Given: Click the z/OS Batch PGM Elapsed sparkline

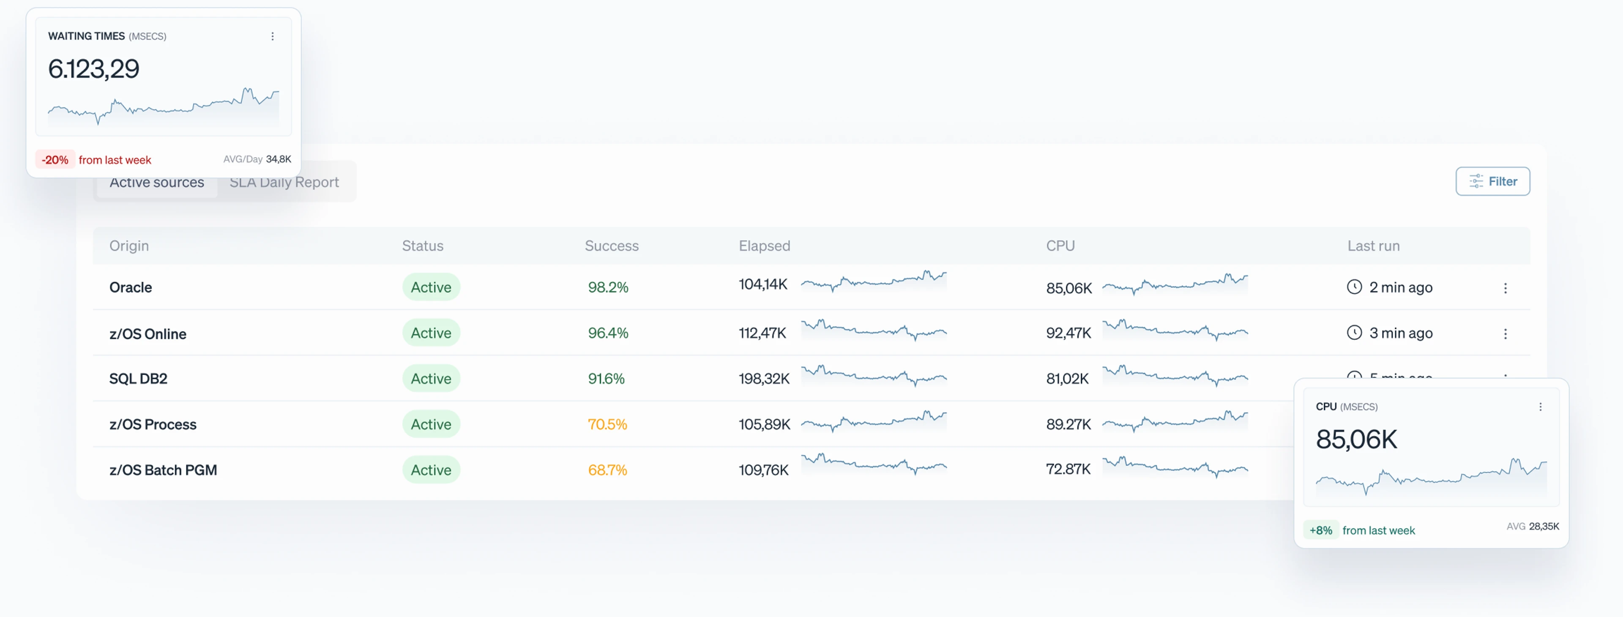Looking at the screenshot, I should coord(873,464).
